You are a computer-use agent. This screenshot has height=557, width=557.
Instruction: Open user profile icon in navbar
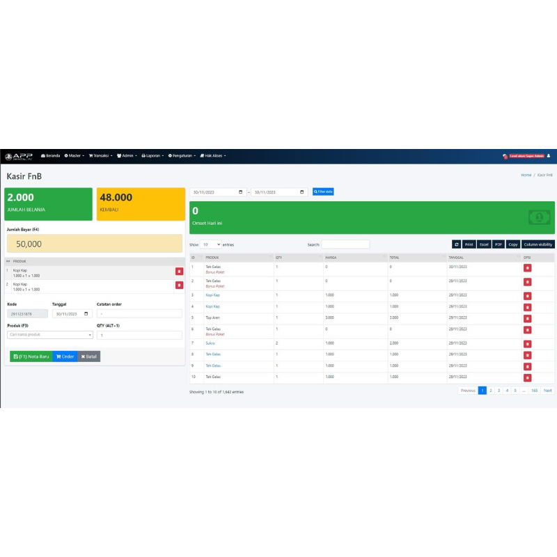pos(548,155)
